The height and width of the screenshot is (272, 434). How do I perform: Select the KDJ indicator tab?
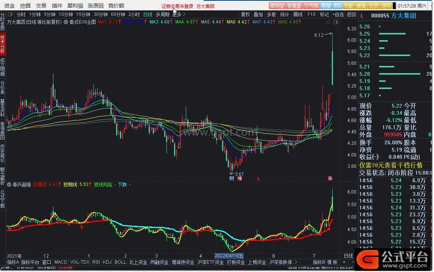[107, 262]
